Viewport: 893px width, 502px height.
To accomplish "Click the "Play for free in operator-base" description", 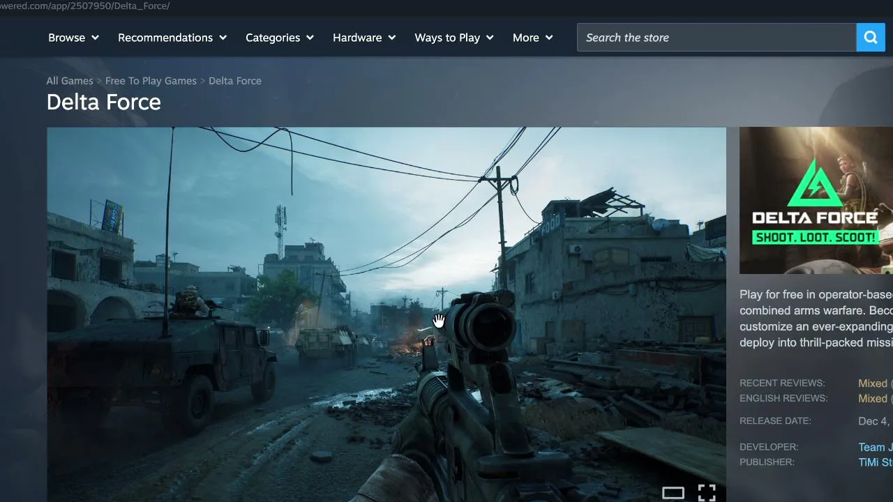I will [x=816, y=319].
